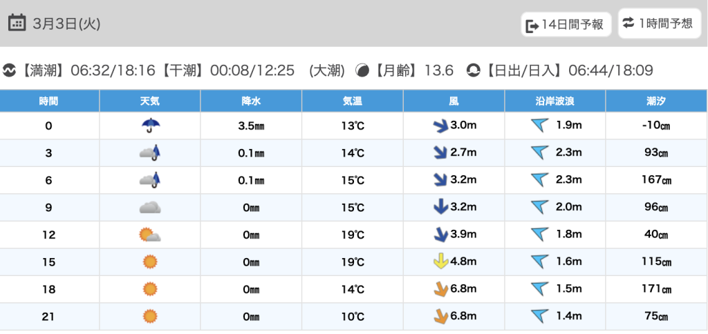The image size is (708, 334).
Task: Select the 沿岸波浪 column header
Action: pyautogui.click(x=555, y=101)
